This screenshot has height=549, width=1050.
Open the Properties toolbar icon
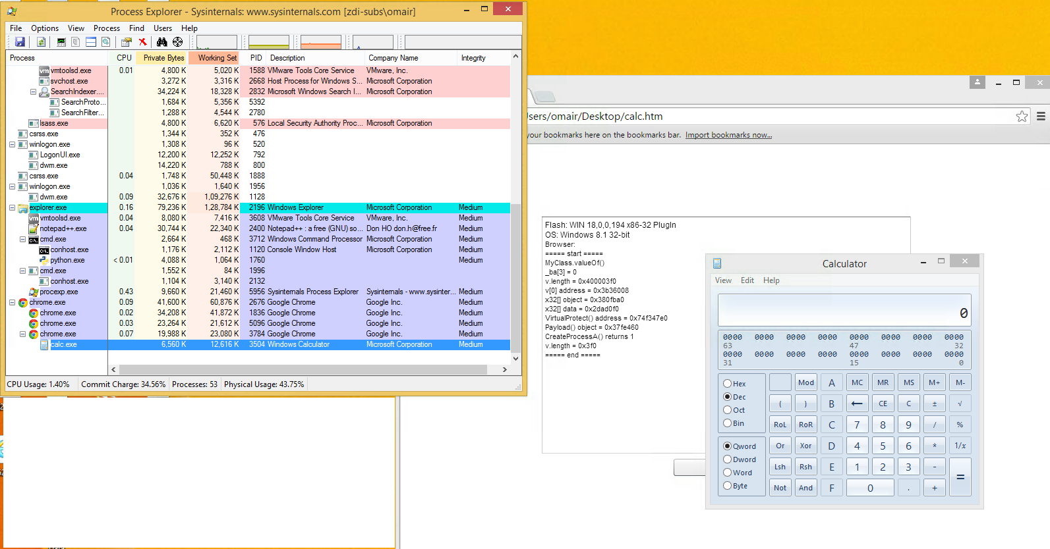point(127,42)
